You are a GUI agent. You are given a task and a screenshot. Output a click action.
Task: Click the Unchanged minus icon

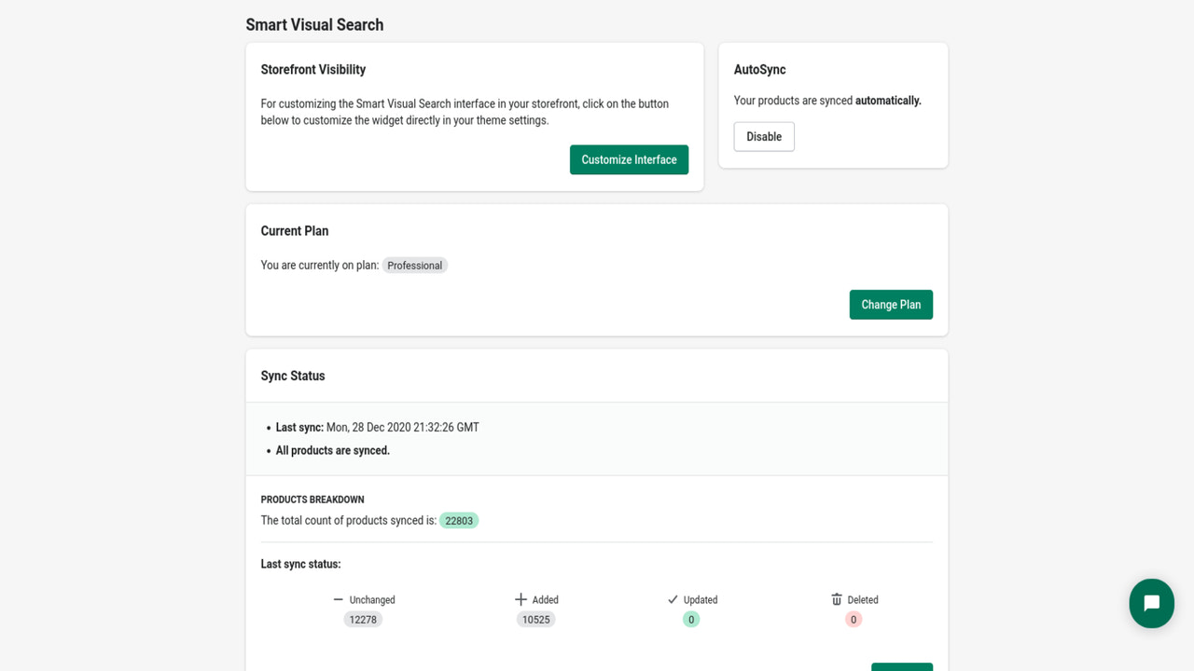click(340, 599)
